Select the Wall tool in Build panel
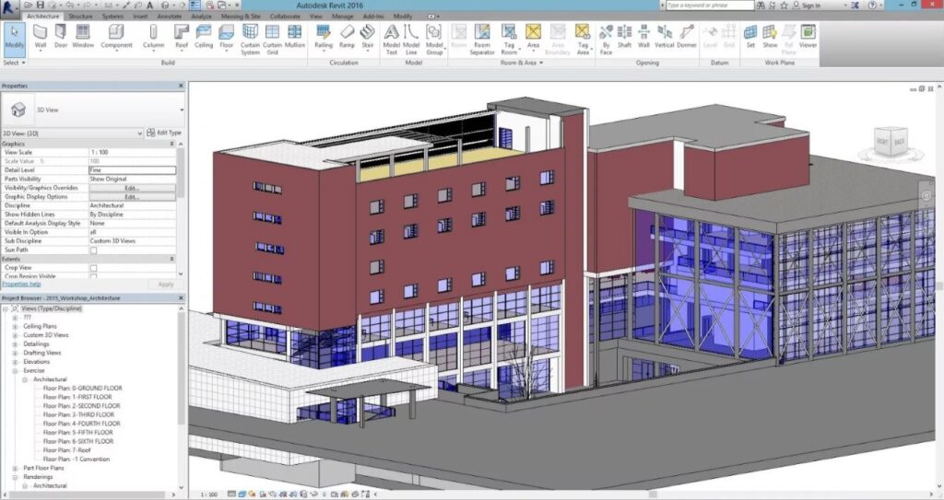Screen dimensions: 944x500 [41, 38]
